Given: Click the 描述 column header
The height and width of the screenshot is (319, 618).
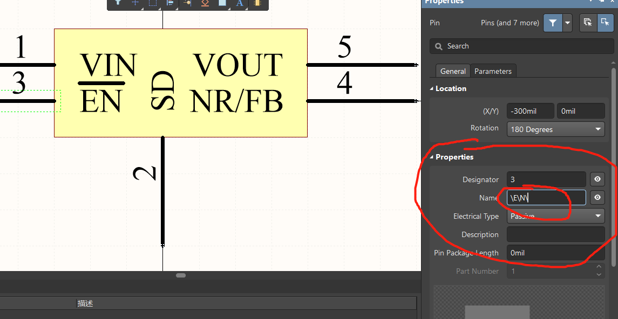Looking at the screenshot, I should 85,303.
